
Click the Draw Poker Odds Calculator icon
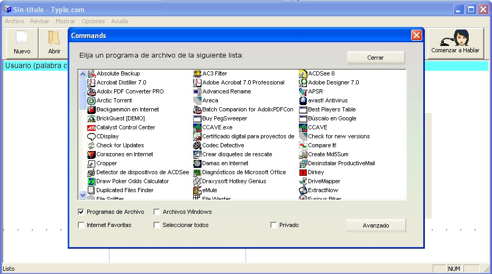(92, 182)
